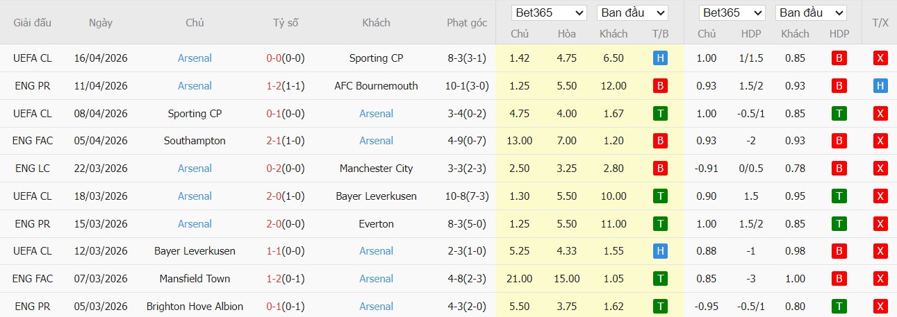Click the 1-2 score for Bournemouth match
Screen dimensions: 897x317
coord(273,86)
